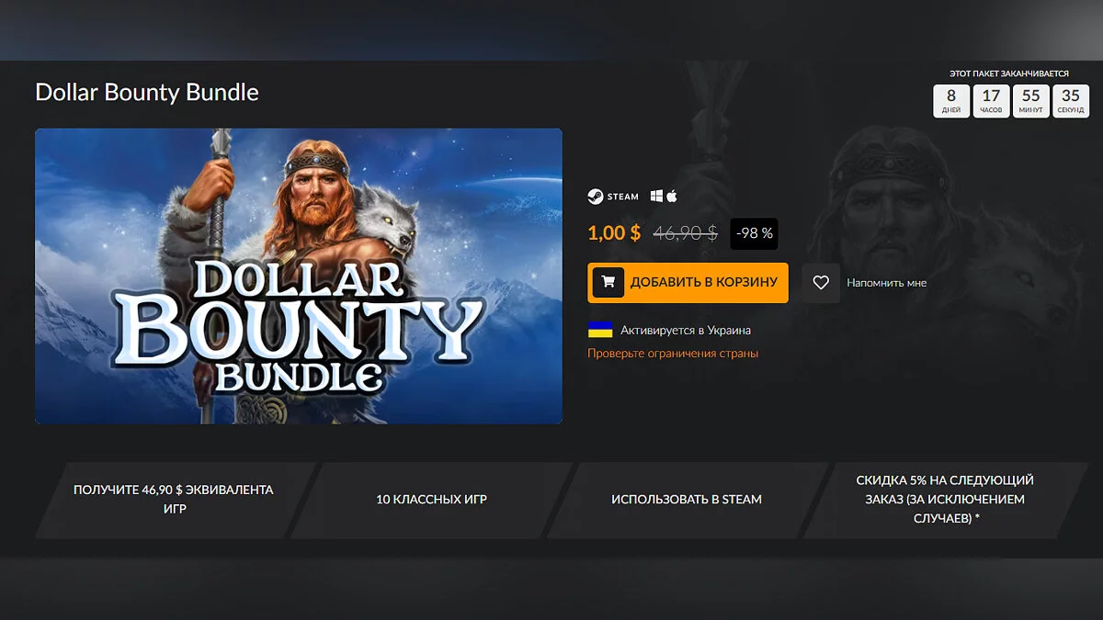The width and height of the screenshot is (1103, 620).
Task: Open the Проверьте ограничения страны link
Action: tap(673, 353)
